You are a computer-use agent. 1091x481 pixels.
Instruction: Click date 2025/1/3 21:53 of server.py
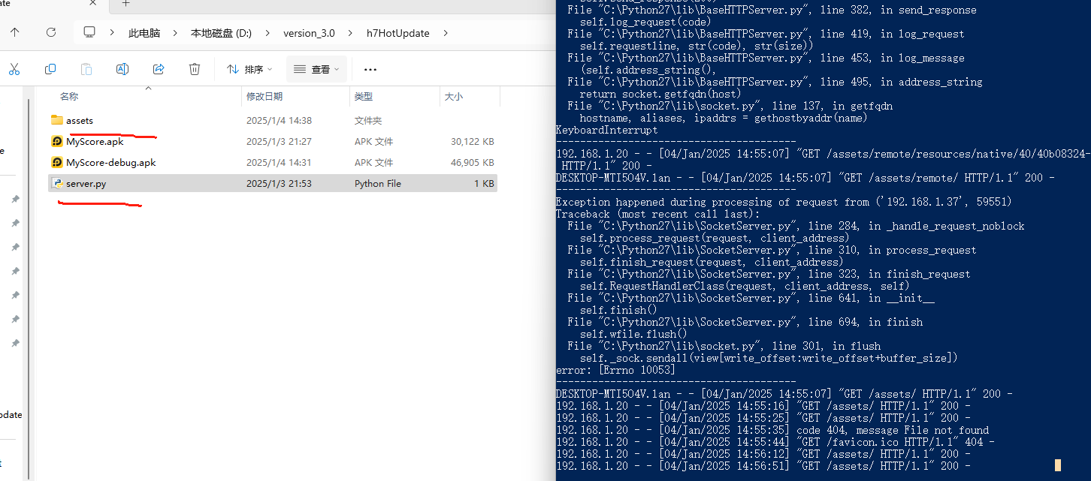279,183
